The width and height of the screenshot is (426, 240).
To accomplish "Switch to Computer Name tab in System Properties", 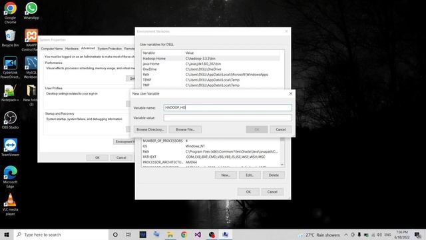I will [52, 49].
